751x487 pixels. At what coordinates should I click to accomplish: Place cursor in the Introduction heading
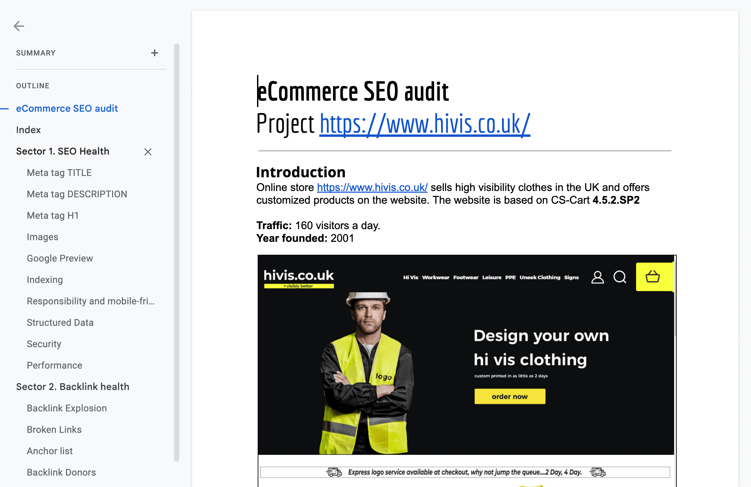click(301, 172)
